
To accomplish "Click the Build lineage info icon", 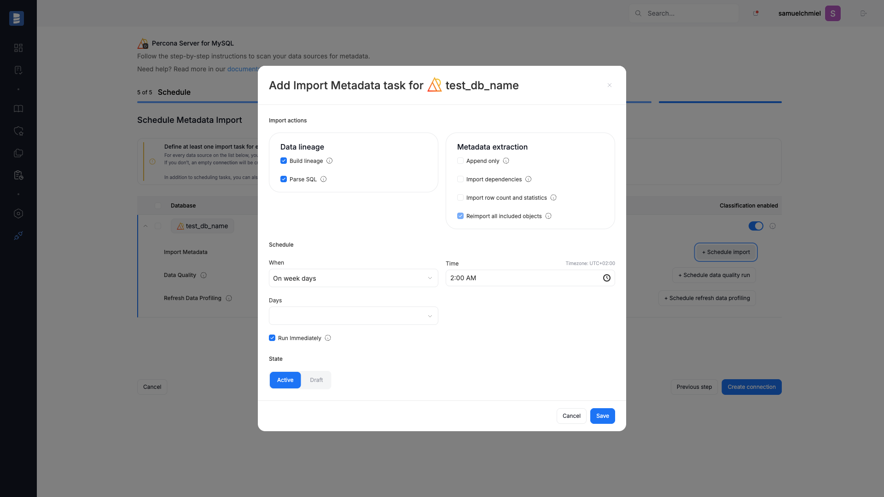I will 329,161.
